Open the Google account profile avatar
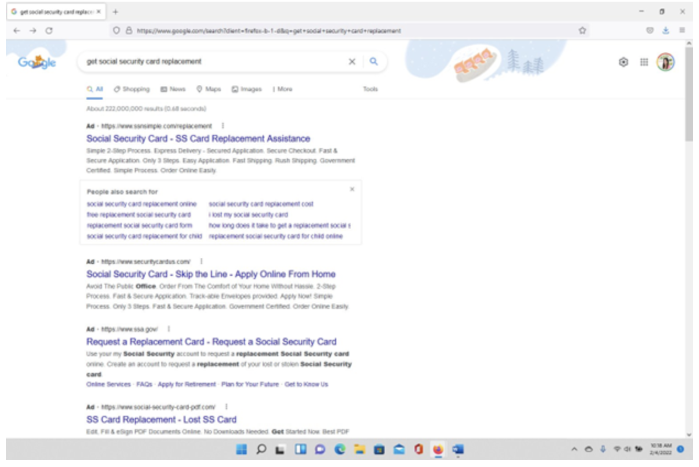This screenshot has height=467, width=699. [665, 62]
